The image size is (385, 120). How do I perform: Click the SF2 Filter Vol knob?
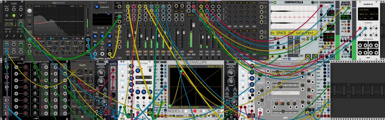[138, 71]
